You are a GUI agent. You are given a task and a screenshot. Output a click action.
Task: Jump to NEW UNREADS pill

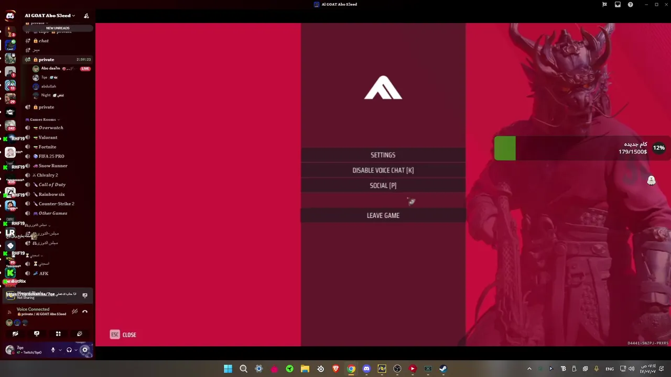(58, 28)
